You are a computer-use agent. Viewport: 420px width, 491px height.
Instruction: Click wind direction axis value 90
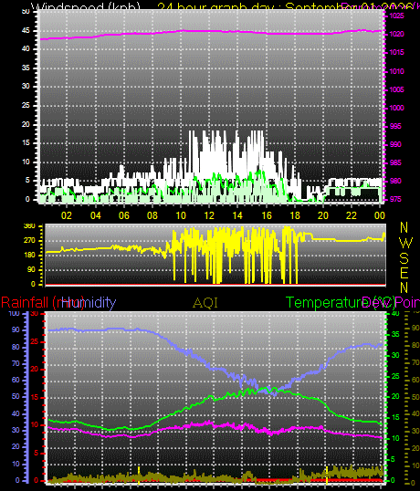(31, 269)
